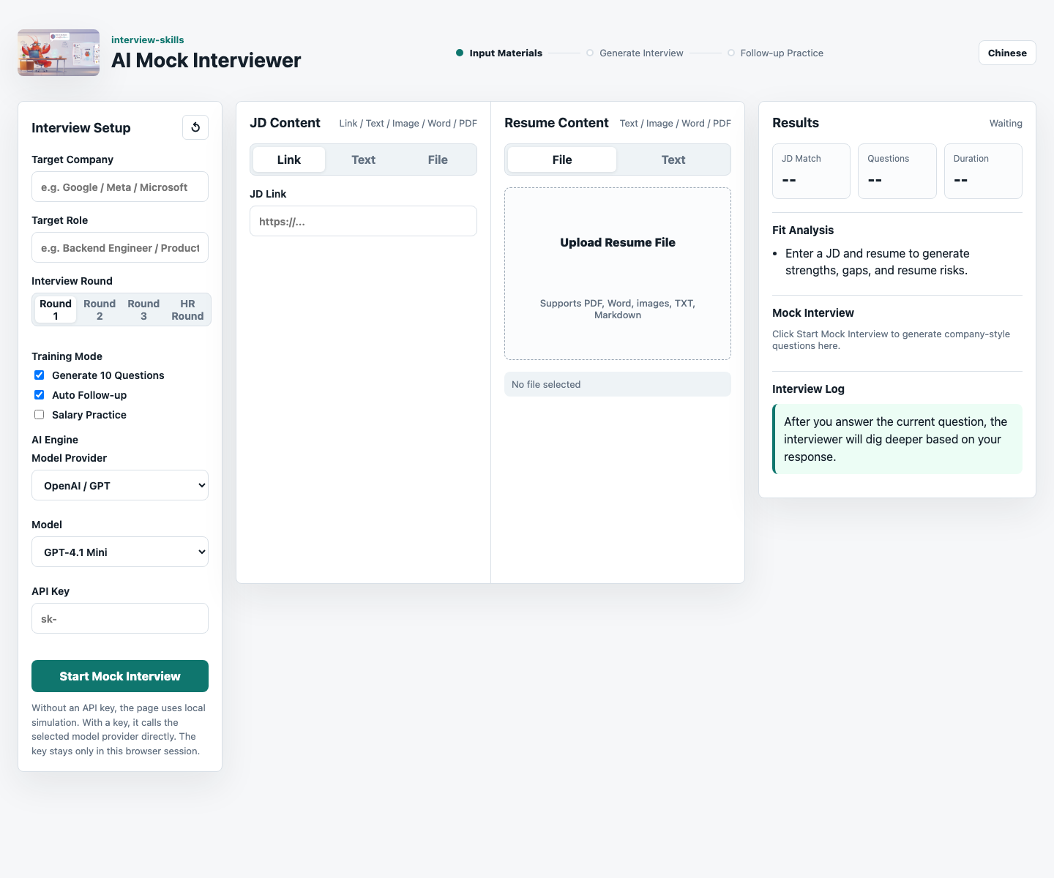Click the Questions result card
1054x878 pixels.
pos(897,171)
